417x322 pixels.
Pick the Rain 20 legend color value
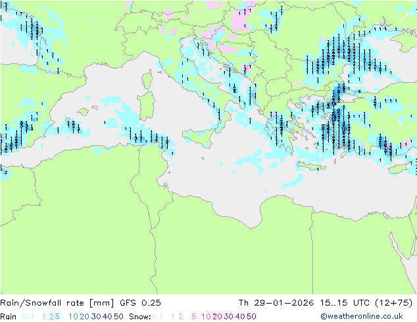84,317
